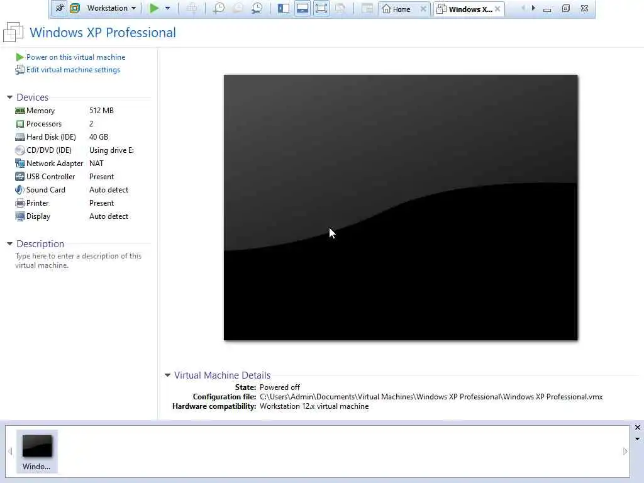Click the Send Ctrl+Alt+Del toolbar icon

point(192,8)
